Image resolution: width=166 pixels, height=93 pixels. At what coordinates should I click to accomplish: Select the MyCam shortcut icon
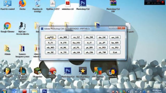(x=23, y=28)
